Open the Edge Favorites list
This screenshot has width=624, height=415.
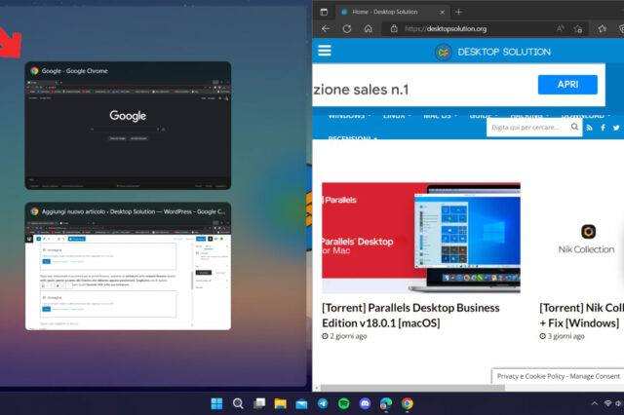click(x=603, y=28)
